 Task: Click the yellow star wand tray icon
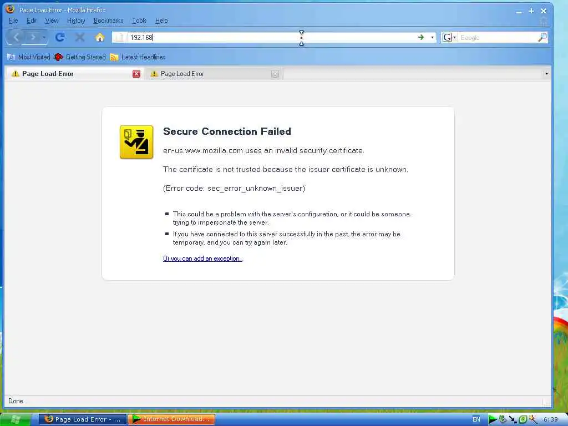[532, 419]
